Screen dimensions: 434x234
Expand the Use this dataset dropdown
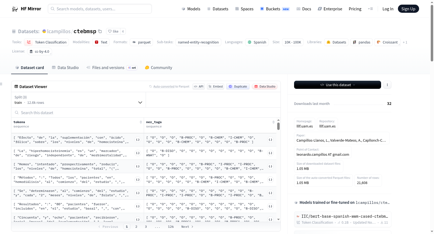(337, 85)
